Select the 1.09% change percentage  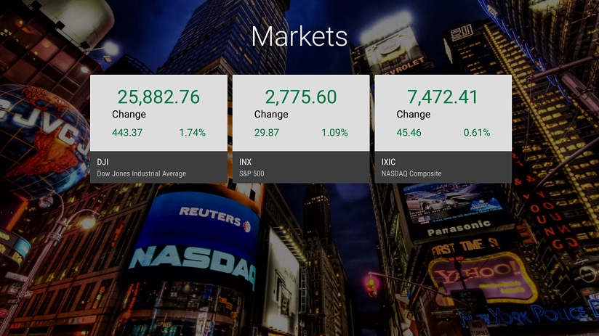point(334,133)
